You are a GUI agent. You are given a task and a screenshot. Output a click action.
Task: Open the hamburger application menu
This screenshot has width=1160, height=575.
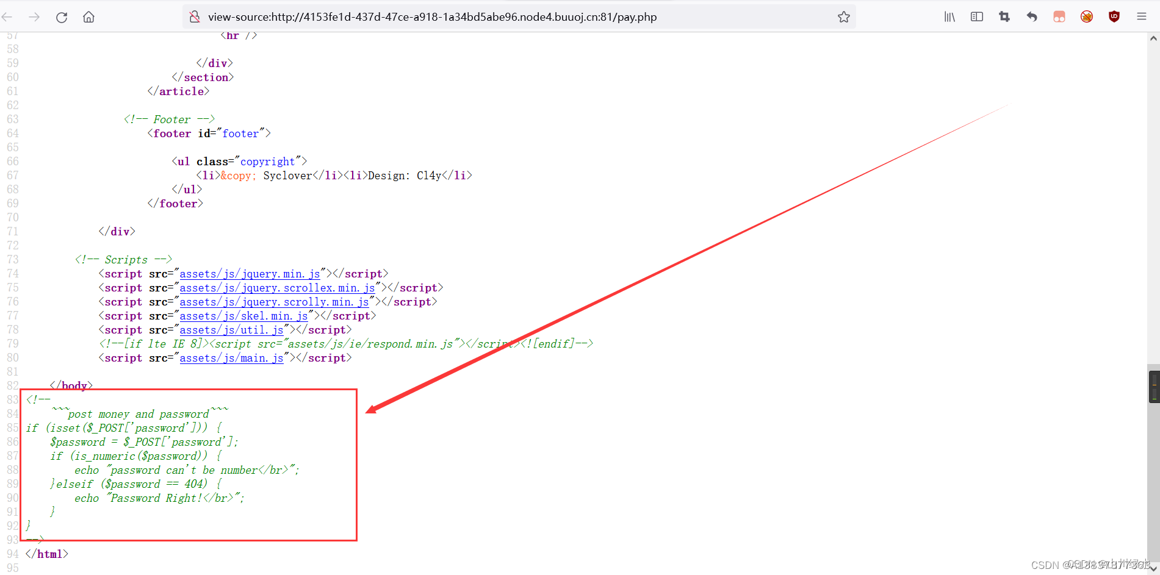coord(1142,17)
